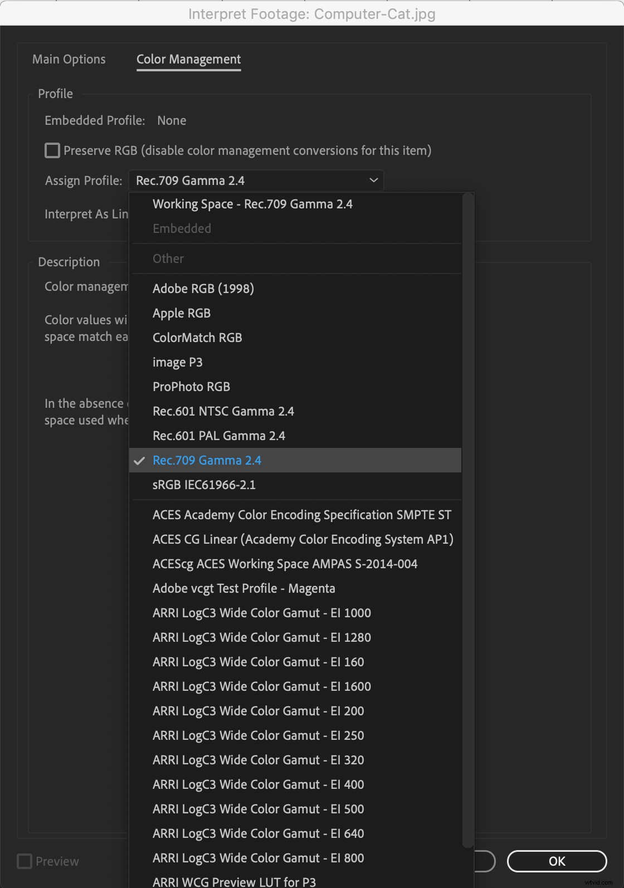This screenshot has height=888, width=624.
Task: Choose ACES Academy Color Encoding Specification SMPTE ST
Action: [x=295, y=515]
